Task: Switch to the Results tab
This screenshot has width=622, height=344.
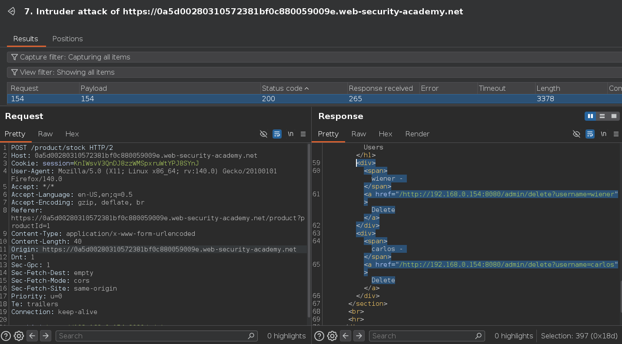Action: click(26, 39)
